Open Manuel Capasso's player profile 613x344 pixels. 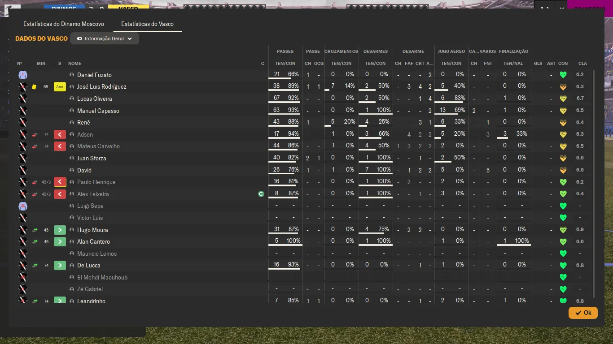click(98, 111)
